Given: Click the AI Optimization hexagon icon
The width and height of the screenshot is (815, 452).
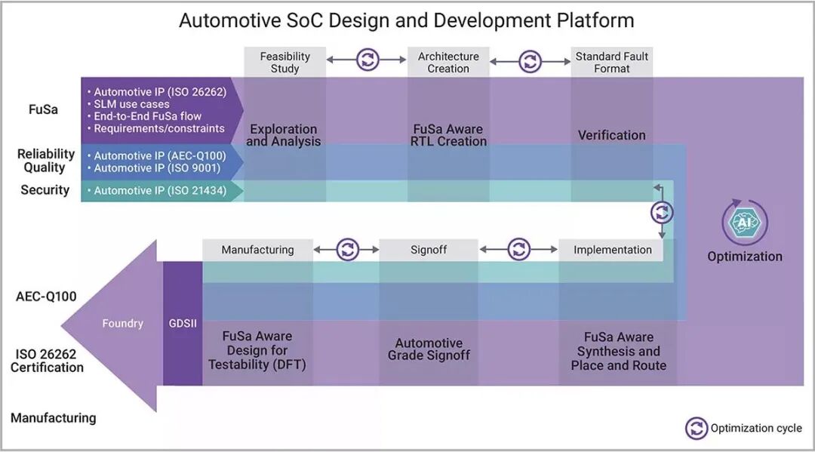Looking at the screenshot, I should [744, 222].
